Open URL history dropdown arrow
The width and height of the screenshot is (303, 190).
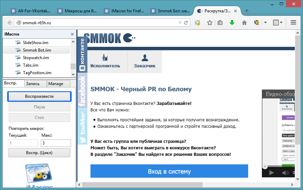point(180,23)
